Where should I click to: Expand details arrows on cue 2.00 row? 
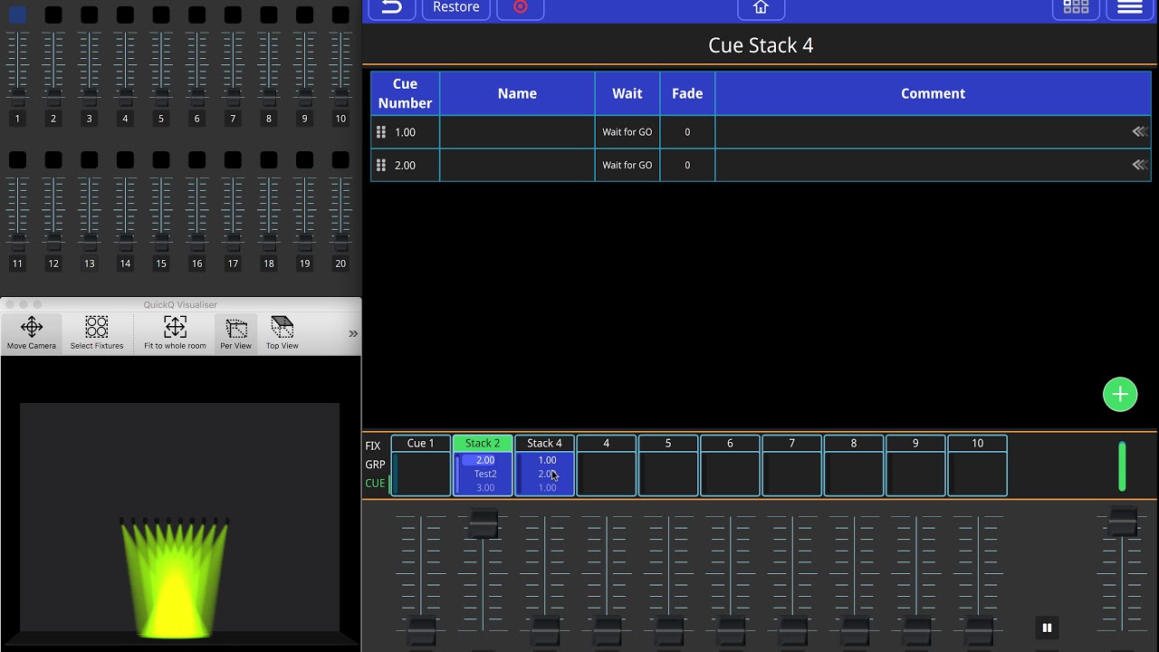point(1139,165)
